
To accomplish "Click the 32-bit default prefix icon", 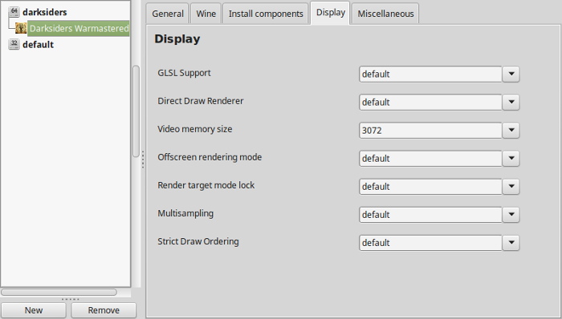I will [x=14, y=44].
